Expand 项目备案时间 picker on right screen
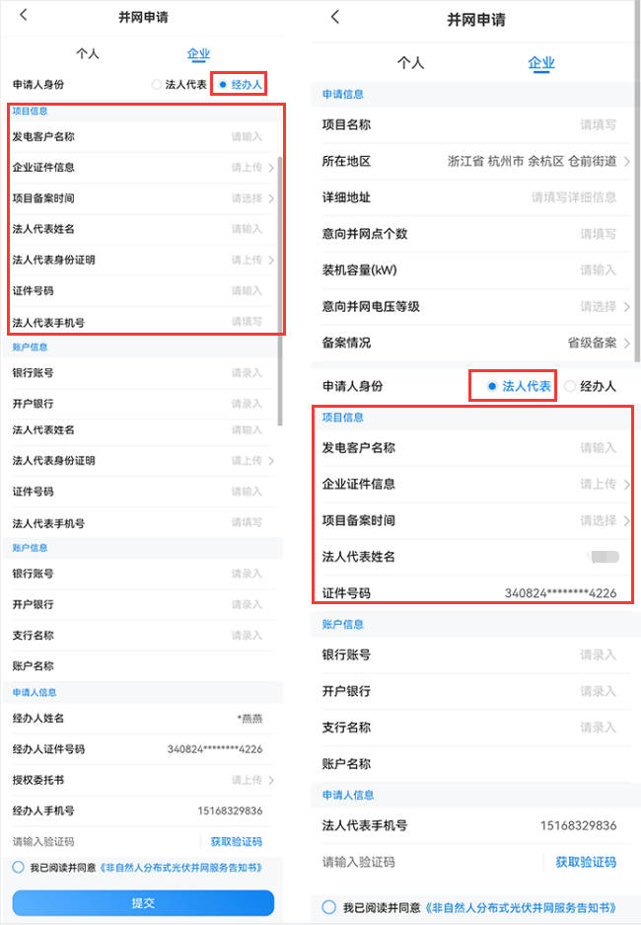 (x=626, y=521)
